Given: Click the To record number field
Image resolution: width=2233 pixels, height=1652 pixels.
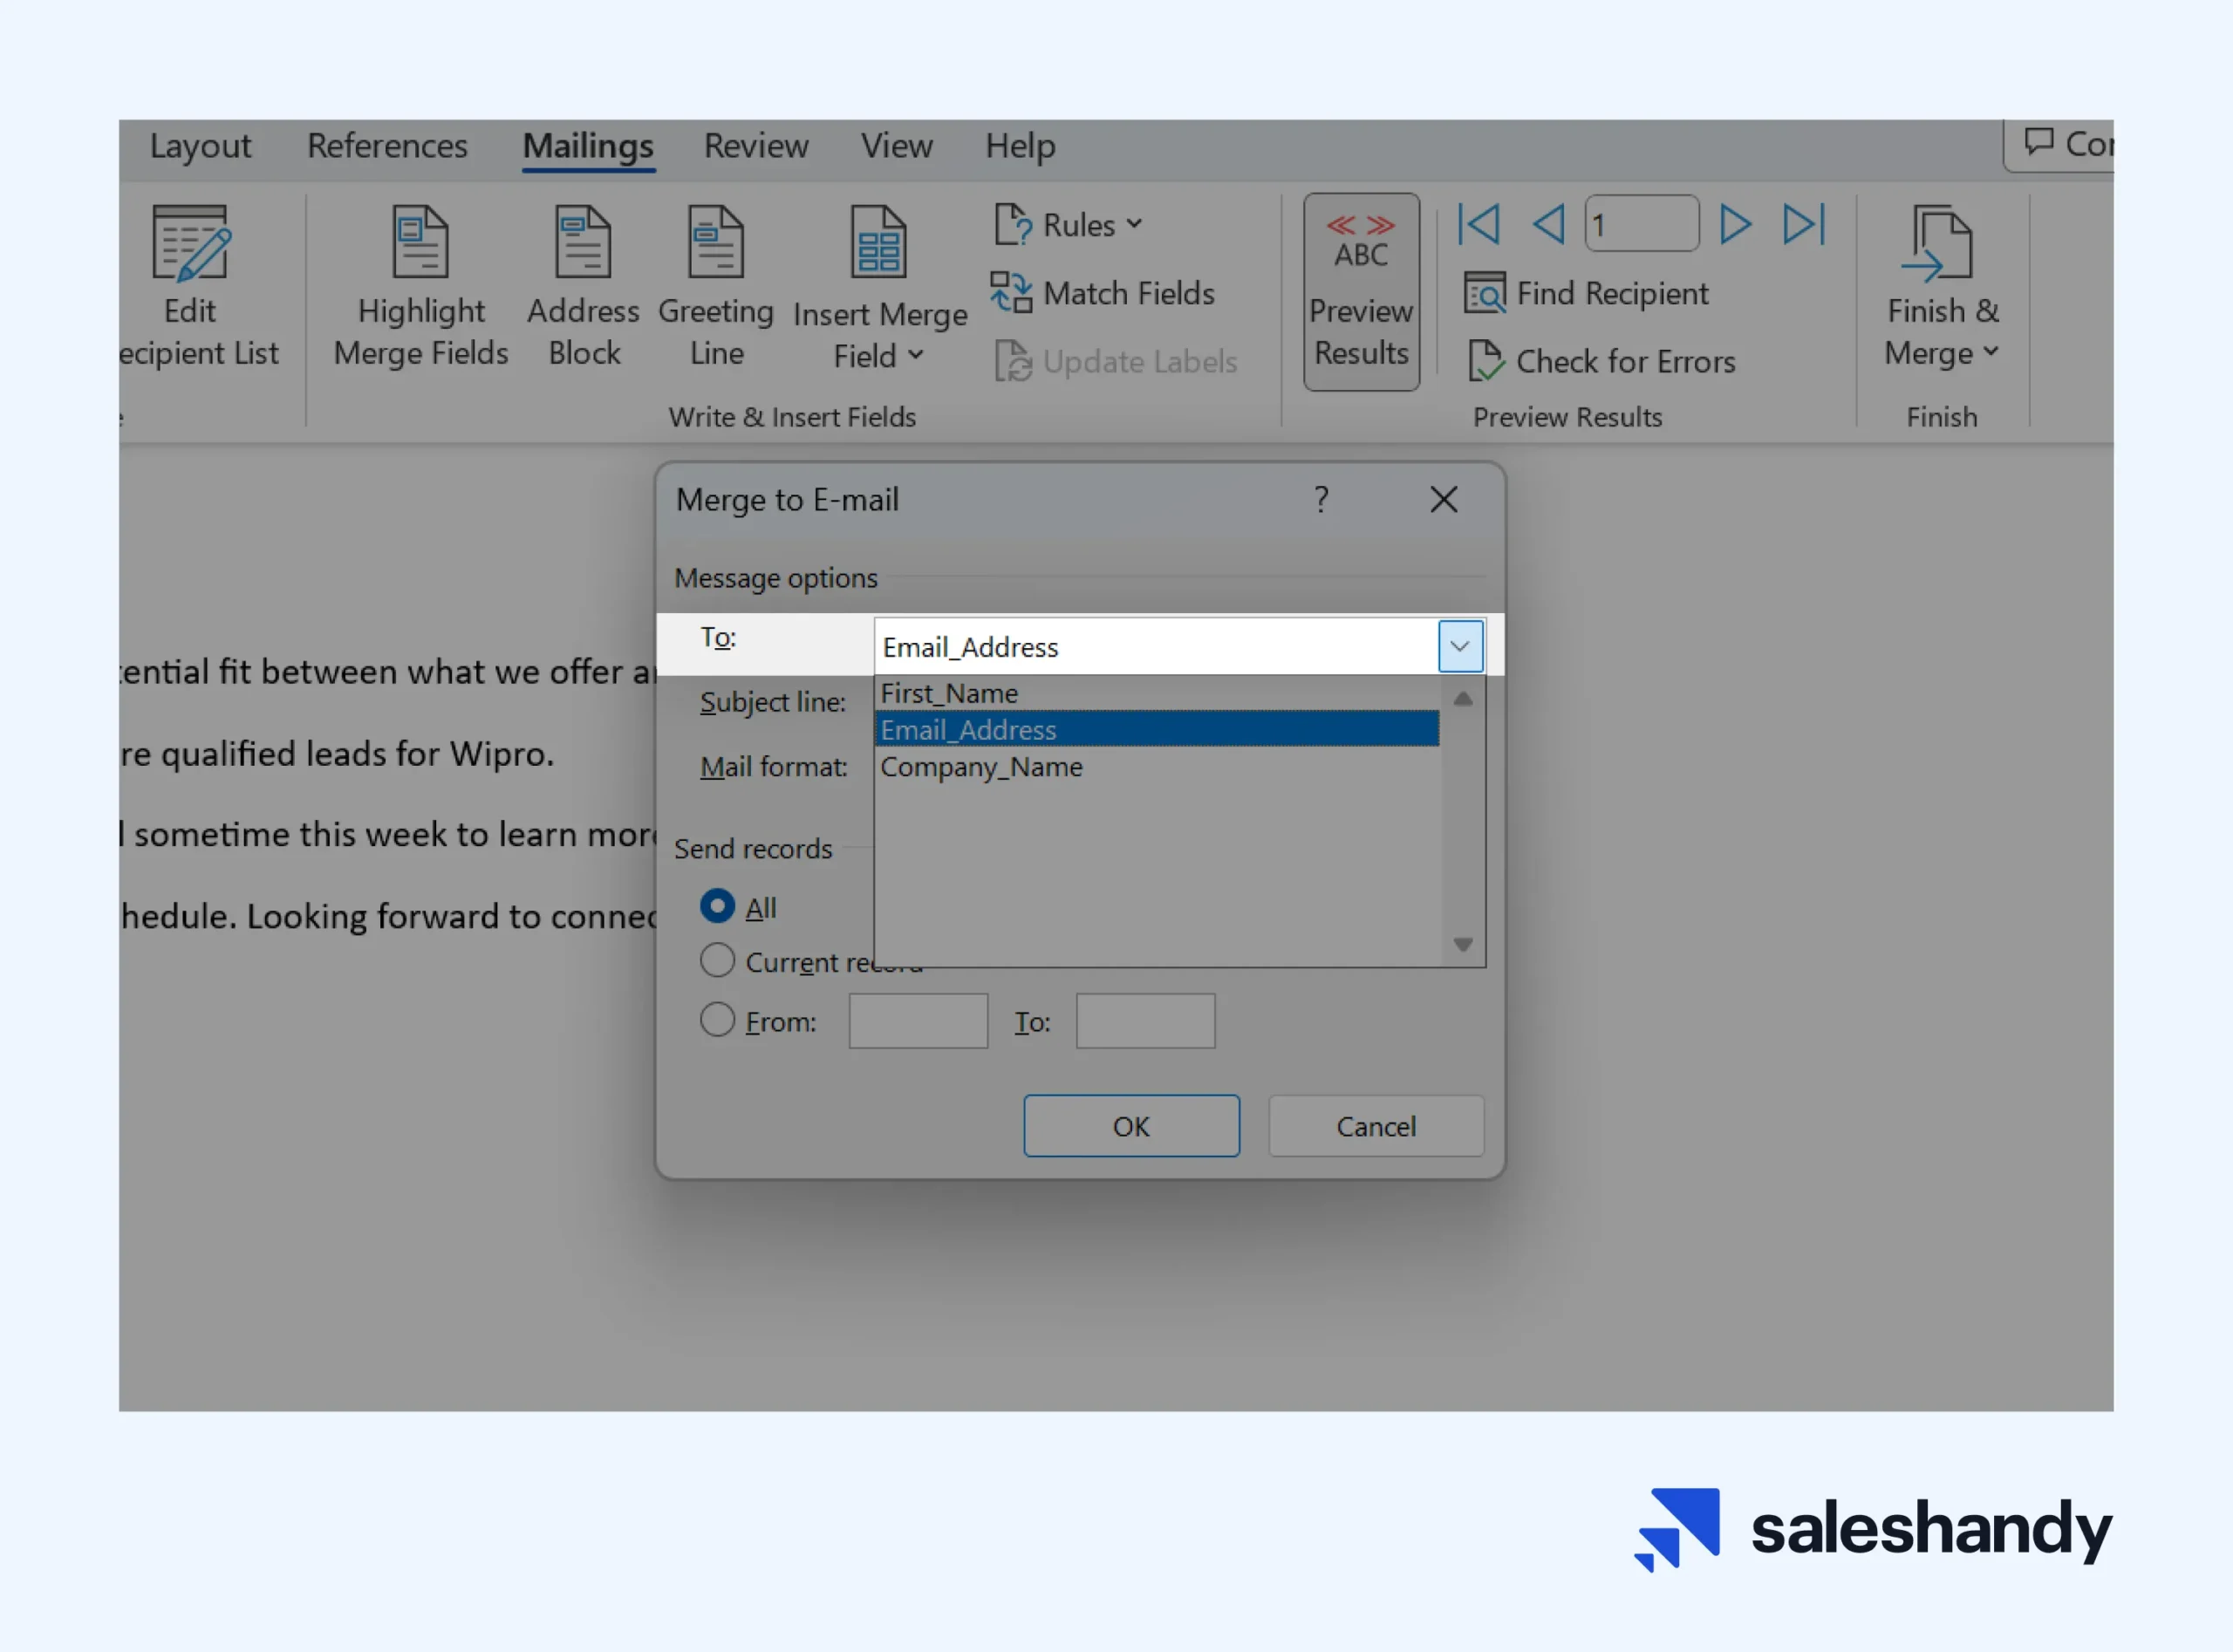Looking at the screenshot, I should click(1145, 1020).
